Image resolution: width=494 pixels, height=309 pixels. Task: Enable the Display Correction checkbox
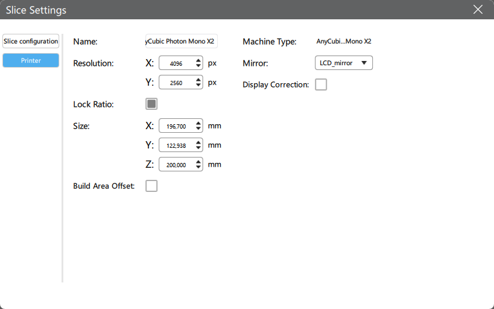pos(321,84)
